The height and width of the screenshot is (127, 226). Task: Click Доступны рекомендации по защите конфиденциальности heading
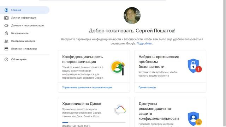pyautogui.click(x=159, y=111)
